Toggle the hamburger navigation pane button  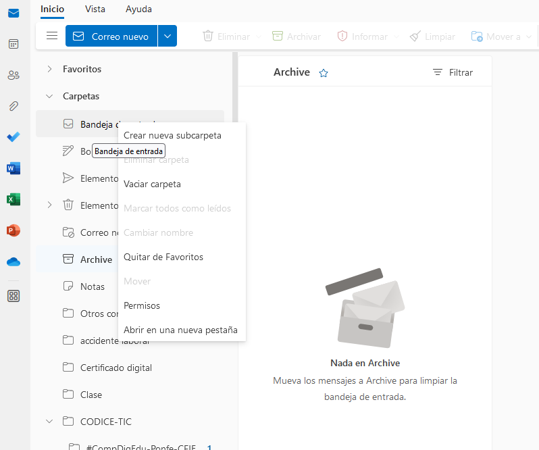point(52,36)
